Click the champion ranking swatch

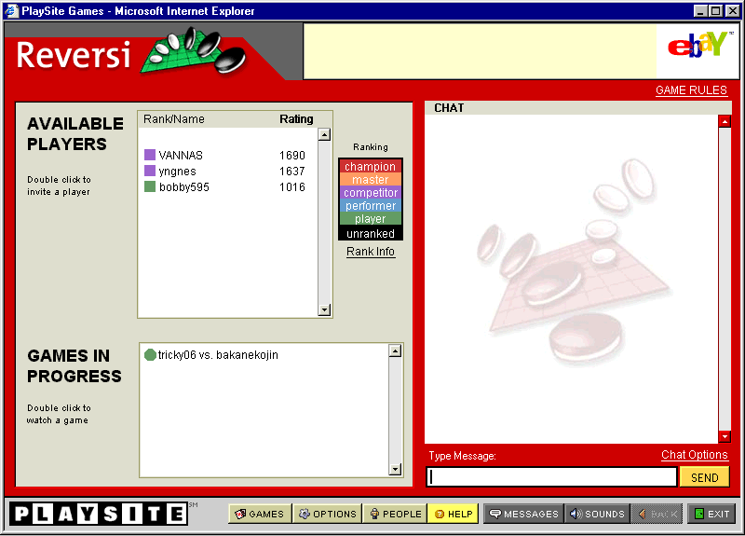[x=370, y=166]
